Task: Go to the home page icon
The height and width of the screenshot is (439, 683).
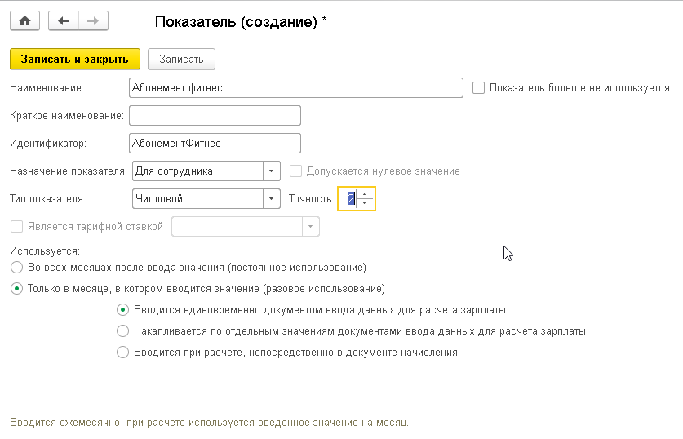Action: tap(24, 21)
